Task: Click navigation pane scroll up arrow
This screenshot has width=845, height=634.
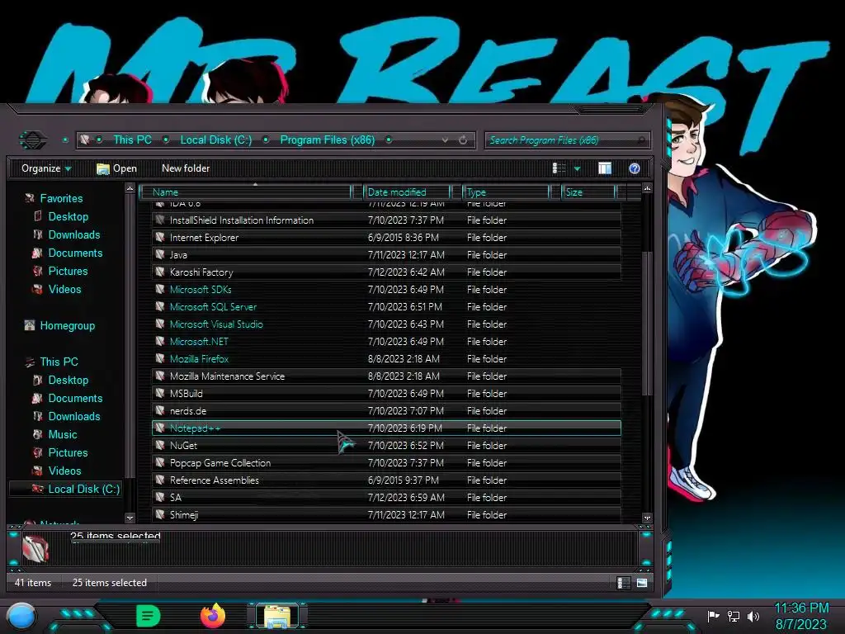Action: point(130,189)
